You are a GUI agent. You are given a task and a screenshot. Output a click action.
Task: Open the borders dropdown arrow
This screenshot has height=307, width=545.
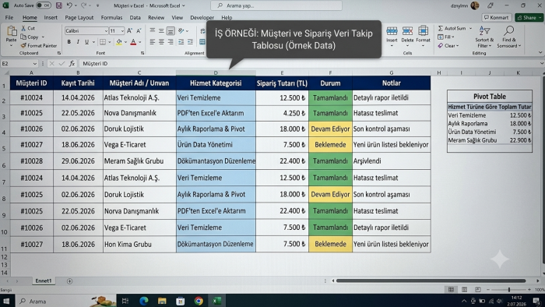pos(109,42)
